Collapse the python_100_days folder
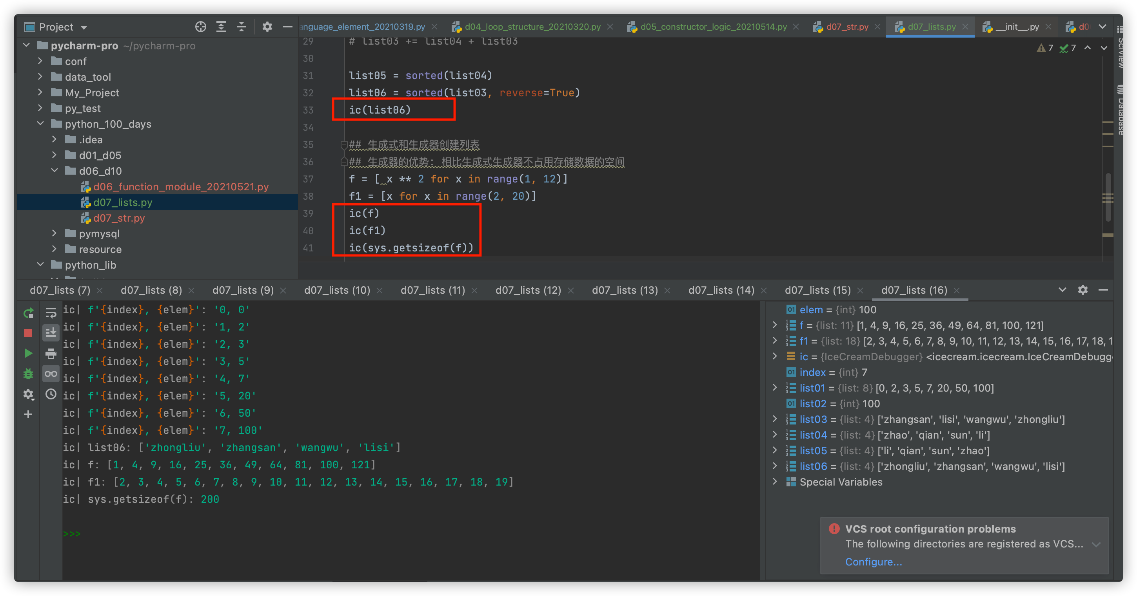The height and width of the screenshot is (596, 1137). tap(40, 123)
